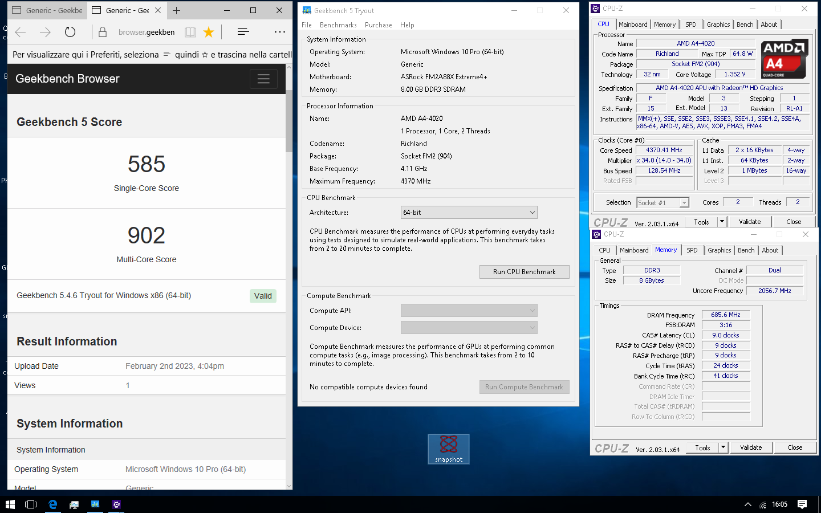Open reading view book icon
This screenshot has height=513, width=821.
pyautogui.click(x=190, y=32)
